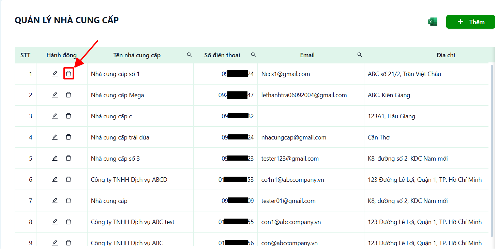Screen dimensions: 498x252
Task: Edit supplier in row 9
Action: pyautogui.click(x=55, y=243)
